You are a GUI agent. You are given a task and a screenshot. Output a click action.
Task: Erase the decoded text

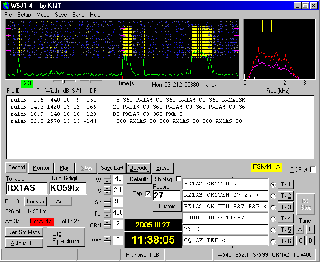point(163,168)
